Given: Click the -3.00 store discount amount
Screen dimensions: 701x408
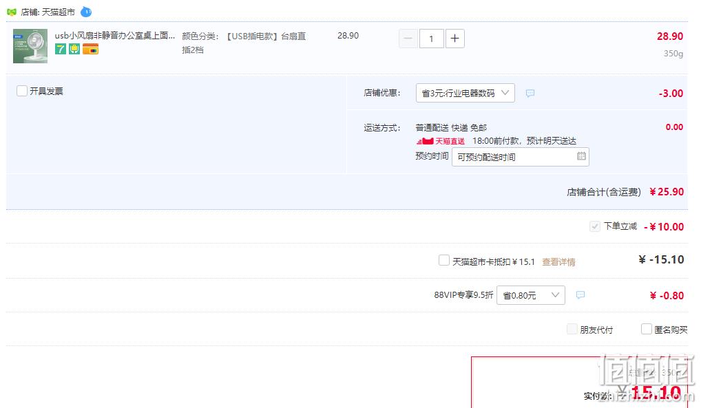Looking at the screenshot, I should tap(671, 94).
